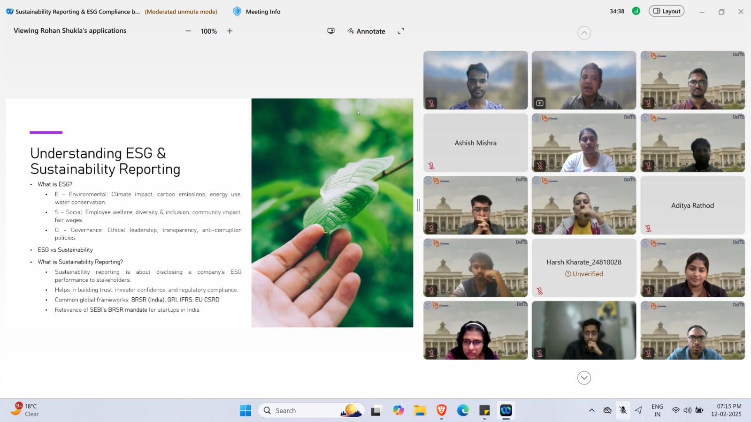Click the Windows Start button
Screen dimensions: 751x422
point(245,411)
